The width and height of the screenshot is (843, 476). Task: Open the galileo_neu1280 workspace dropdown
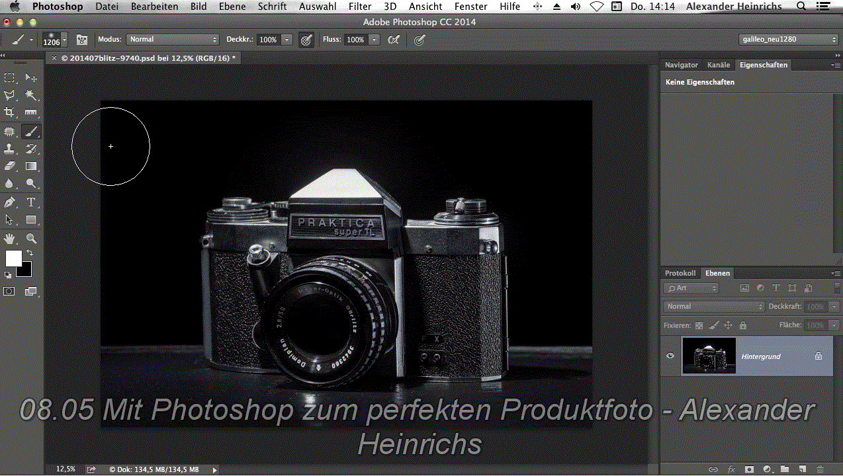pyautogui.click(x=789, y=40)
